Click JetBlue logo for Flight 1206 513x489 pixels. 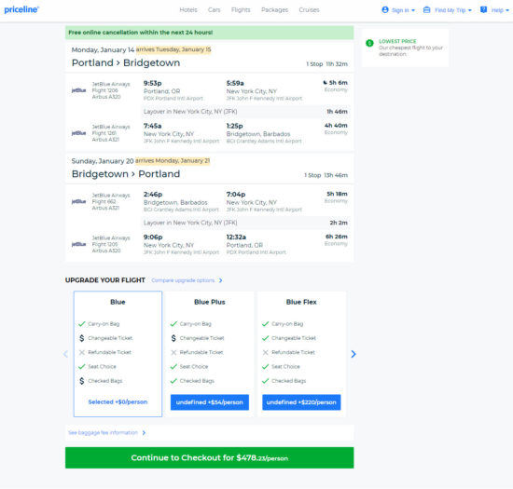[78, 90]
